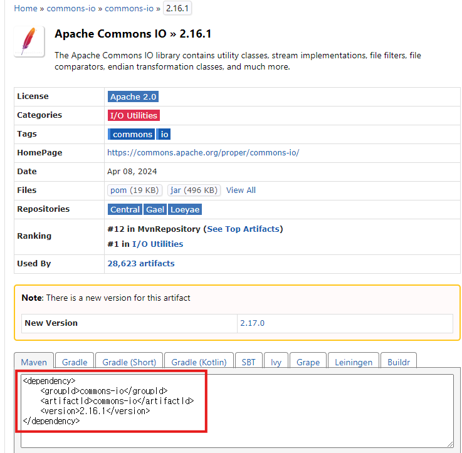The height and width of the screenshot is (453, 462).
Task: Follow See Top Artifacts link
Action: (x=243, y=229)
